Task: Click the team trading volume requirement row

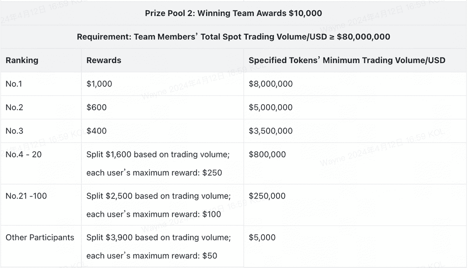Action: point(234,37)
